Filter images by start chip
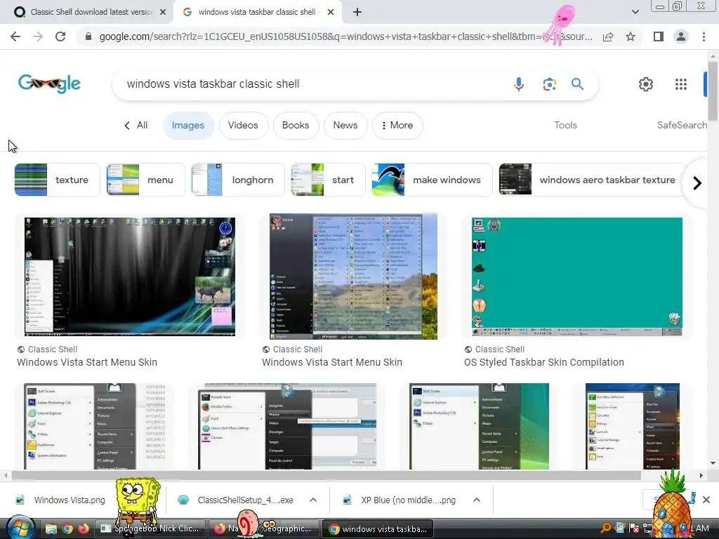 (x=328, y=180)
